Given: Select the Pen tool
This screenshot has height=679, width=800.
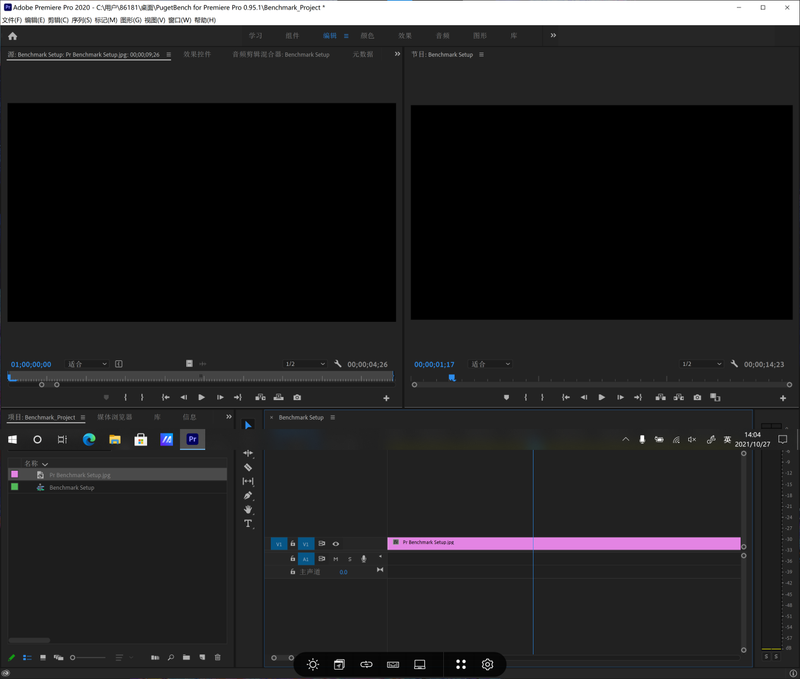Looking at the screenshot, I should pyautogui.click(x=248, y=495).
